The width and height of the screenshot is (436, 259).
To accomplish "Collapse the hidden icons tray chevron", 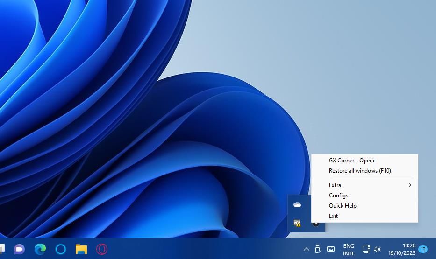I will [x=307, y=249].
